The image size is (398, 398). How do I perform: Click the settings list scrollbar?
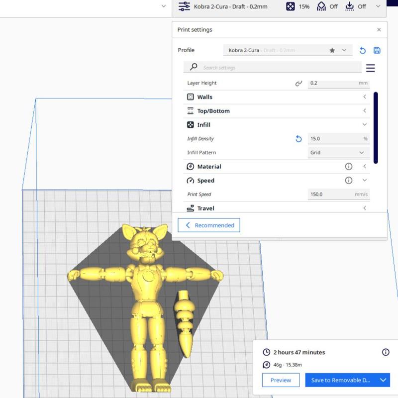(376, 128)
